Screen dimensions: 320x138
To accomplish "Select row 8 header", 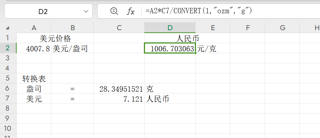I will pyautogui.click(x=8, y=109).
